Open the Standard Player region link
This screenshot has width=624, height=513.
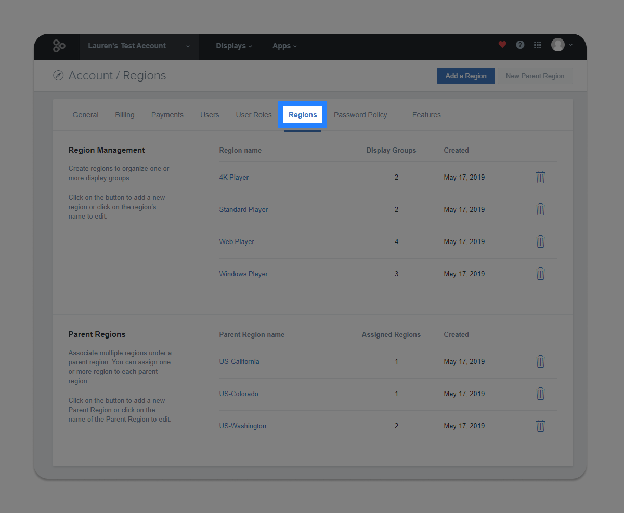point(243,209)
